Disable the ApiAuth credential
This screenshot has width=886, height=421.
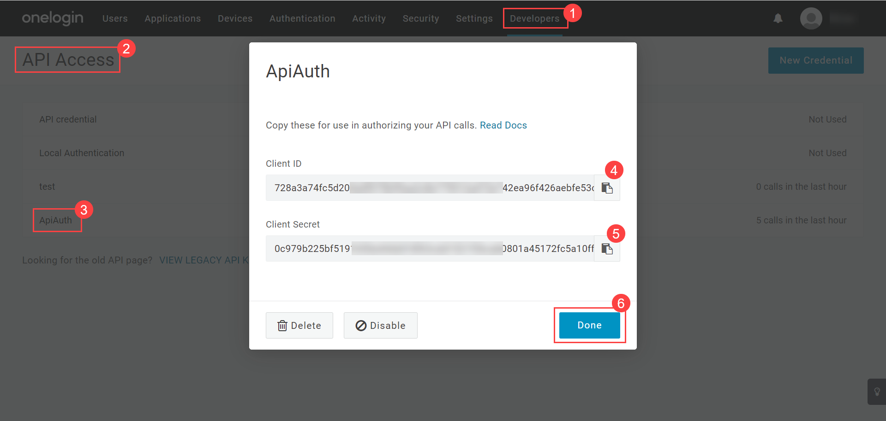click(x=380, y=326)
